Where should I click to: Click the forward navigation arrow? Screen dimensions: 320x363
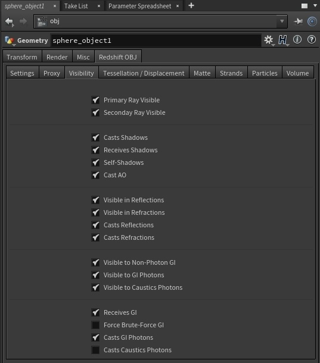click(x=23, y=21)
